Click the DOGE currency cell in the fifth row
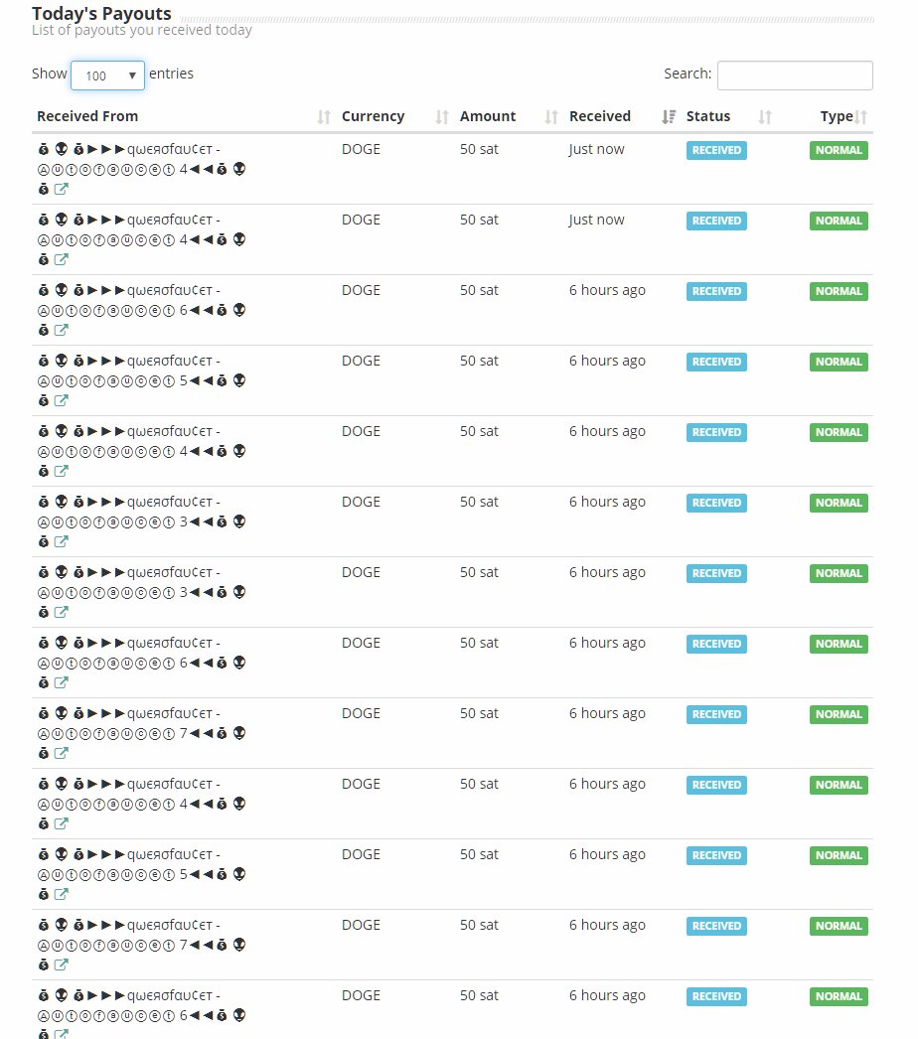Viewport: 918px width, 1039px height. [x=361, y=431]
